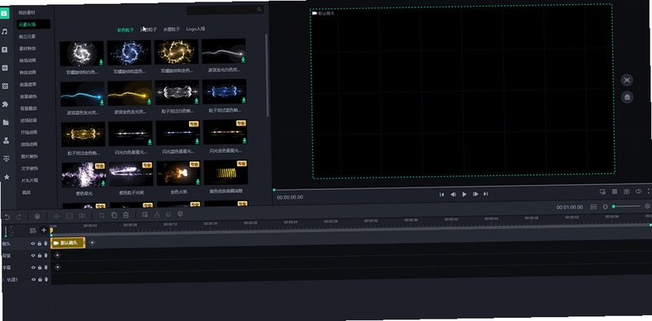Screen dimensions: 652x321
Task: Step forward one frame
Action: (x=475, y=194)
